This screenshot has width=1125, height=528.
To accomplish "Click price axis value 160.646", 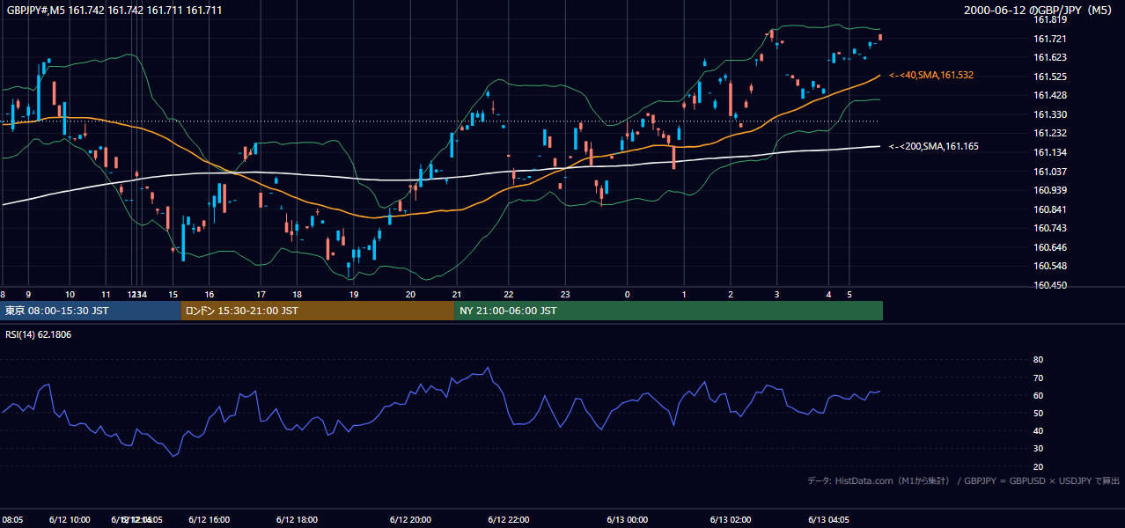I will pyautogui.click(x=1049, y=248).
